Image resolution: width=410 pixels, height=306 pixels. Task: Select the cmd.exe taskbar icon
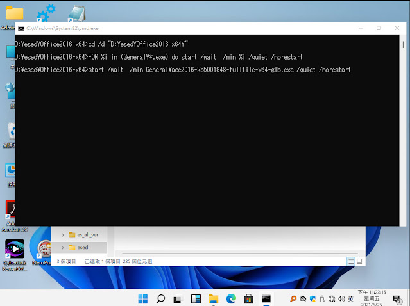click(x=266, y=298)
